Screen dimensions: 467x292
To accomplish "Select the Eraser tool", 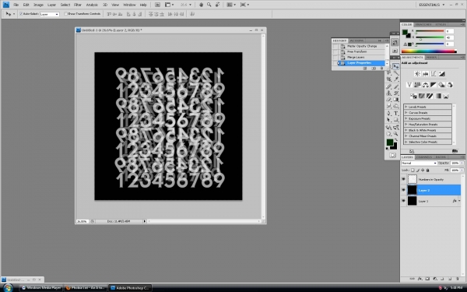I will [388, 100].
